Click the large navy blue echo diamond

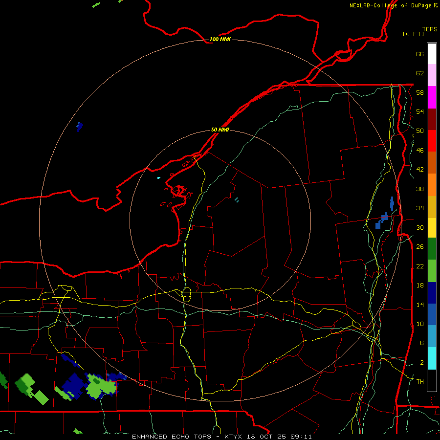pyautogui.click(x=73, y=385)
